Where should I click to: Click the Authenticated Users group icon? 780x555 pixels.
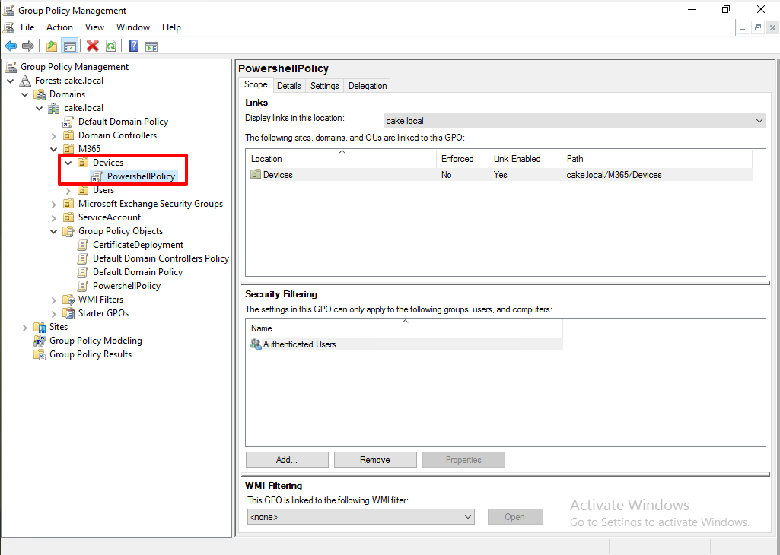pyautogui.click(x=256, y=344)
